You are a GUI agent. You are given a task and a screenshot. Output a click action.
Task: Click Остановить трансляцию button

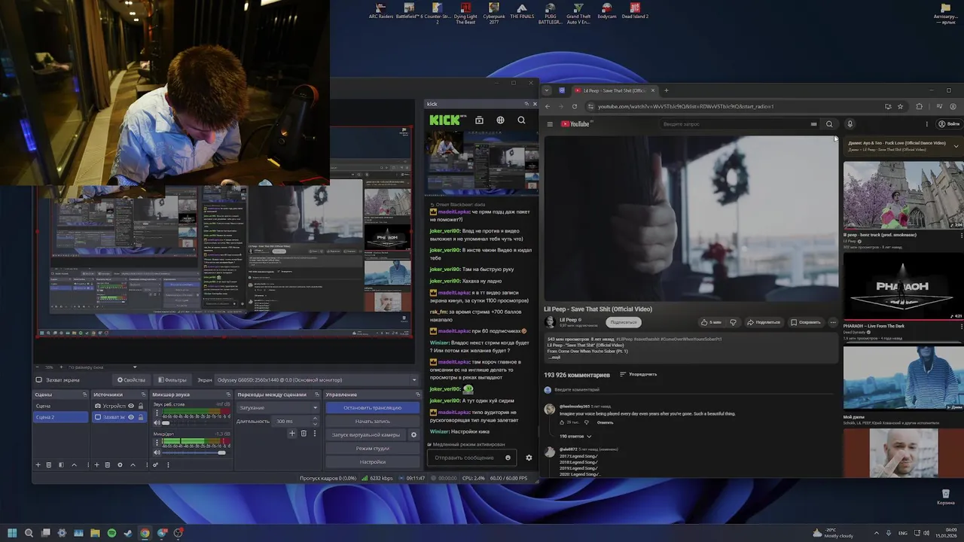tap(372, 407)
